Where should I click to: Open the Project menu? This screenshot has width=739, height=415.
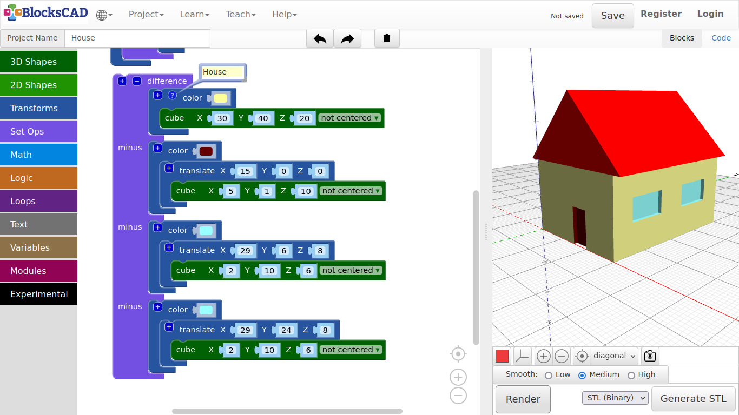pyautogui.click(x=146, y=15)
